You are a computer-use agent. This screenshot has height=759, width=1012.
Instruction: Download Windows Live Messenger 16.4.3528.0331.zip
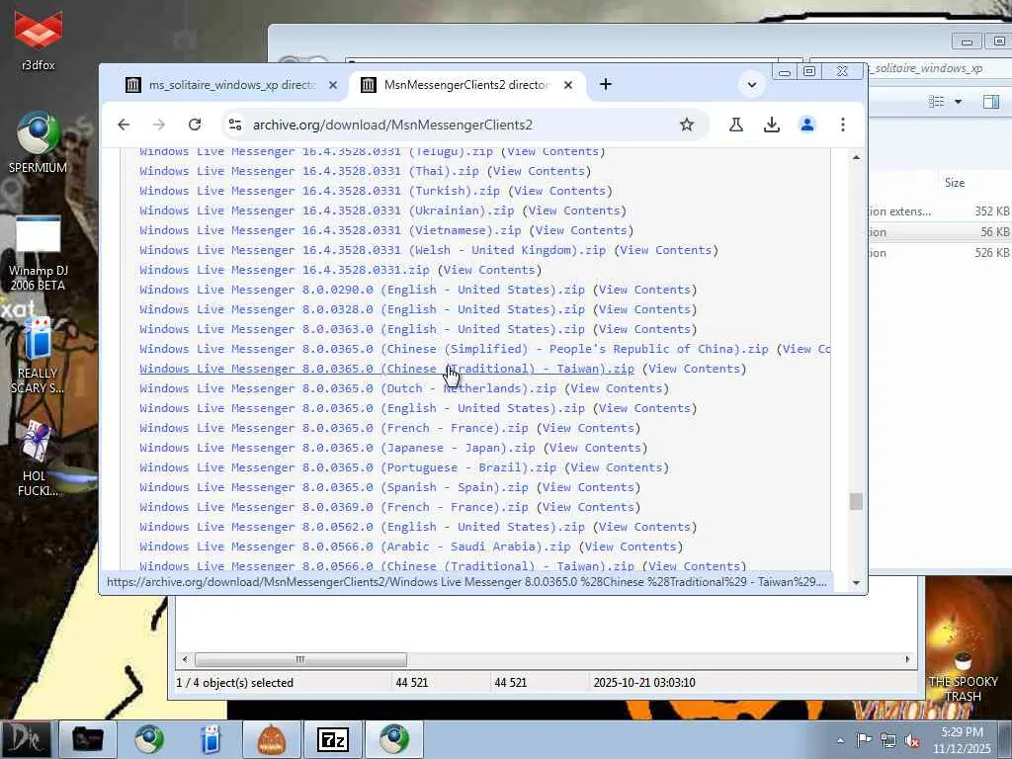284,270
